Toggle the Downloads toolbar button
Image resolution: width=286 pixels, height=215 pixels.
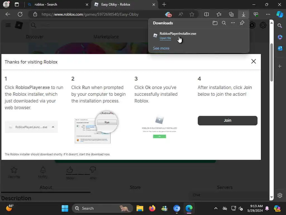[x=244, y=14]
